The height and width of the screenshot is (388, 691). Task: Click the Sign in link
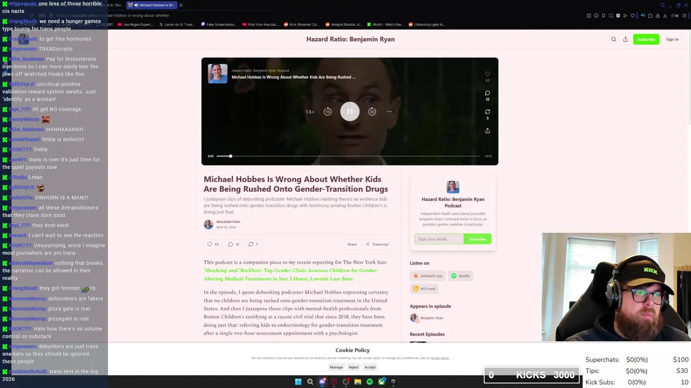pyautogui.click(x=672, y=39)
